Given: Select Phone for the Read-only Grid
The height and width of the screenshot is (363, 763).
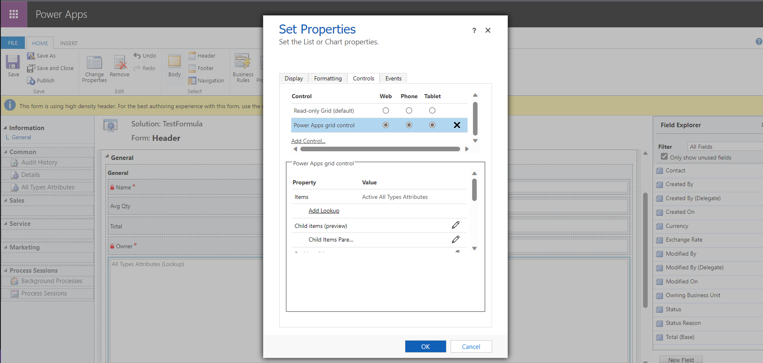Looking at the screenshot, I should point(409,111).
